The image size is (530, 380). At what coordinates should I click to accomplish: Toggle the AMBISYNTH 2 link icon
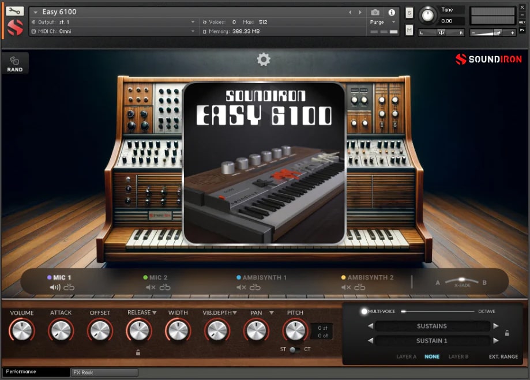(360, 287)
